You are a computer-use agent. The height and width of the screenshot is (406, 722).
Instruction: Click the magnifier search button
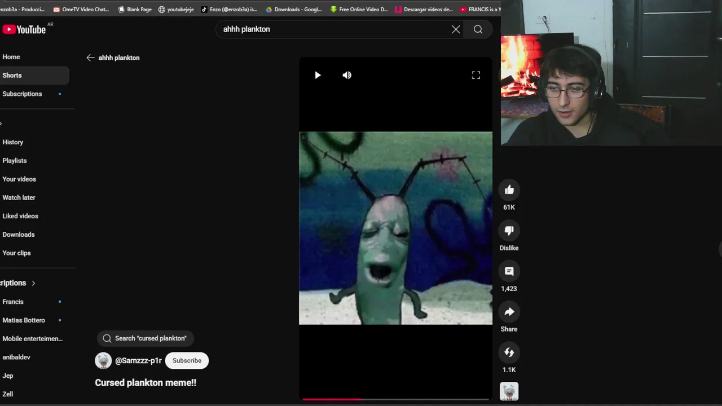478,29
